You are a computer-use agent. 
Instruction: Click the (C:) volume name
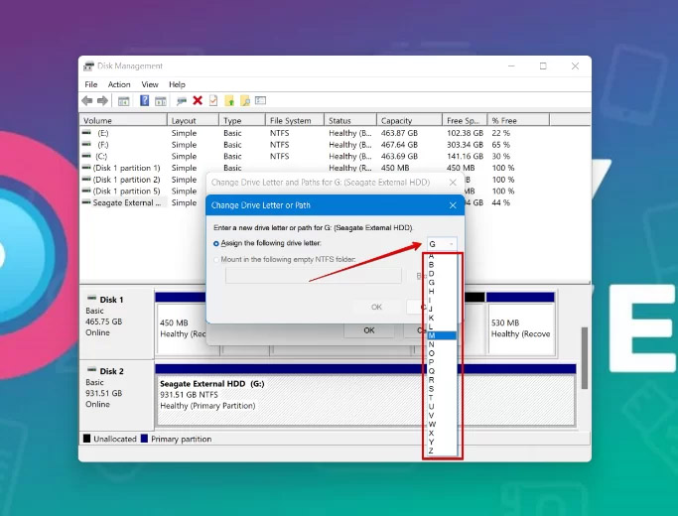coord(101,157)
